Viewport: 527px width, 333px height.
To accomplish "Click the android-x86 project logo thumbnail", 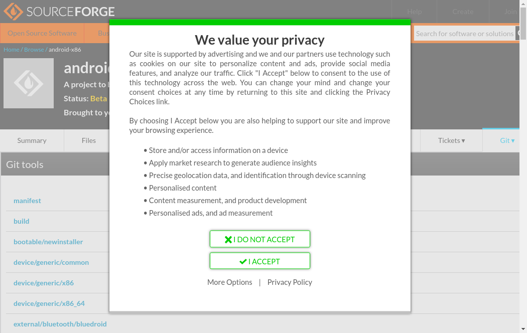I will pos(29,83).
